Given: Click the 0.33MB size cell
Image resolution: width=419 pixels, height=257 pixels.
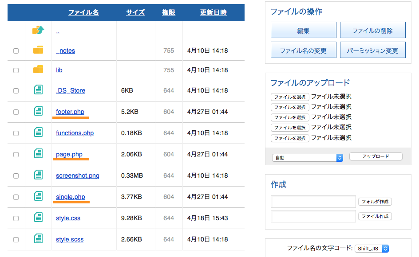Looking at the screenshot, I should pos(132,175).
